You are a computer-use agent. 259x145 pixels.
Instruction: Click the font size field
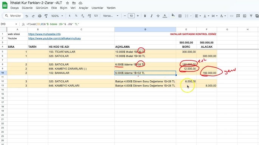[x=131, y=16]
